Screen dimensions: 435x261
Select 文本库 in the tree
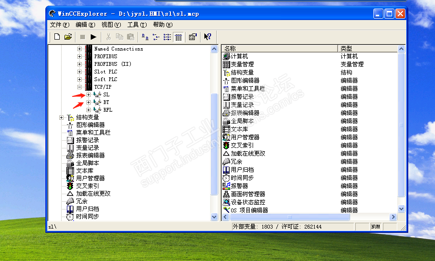click(x=85, y=170)
